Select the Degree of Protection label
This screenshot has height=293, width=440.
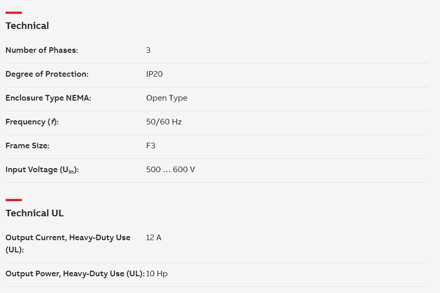point(47,74)
